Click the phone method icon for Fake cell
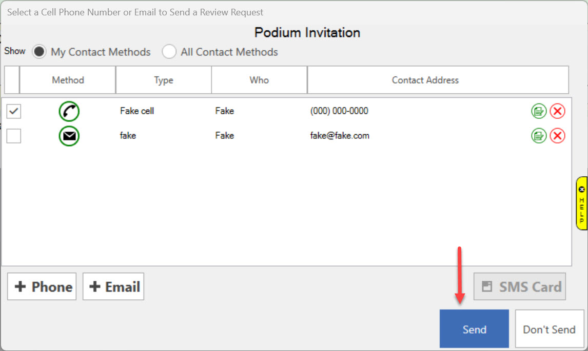 coord(69,111)
